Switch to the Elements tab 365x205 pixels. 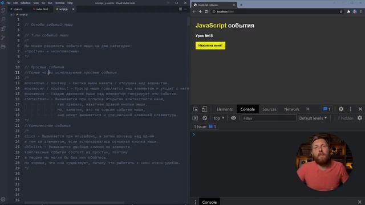click(x=224, y=109)
